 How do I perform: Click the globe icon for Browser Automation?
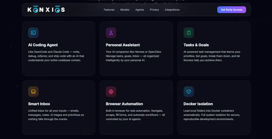(x=111, y=92)
